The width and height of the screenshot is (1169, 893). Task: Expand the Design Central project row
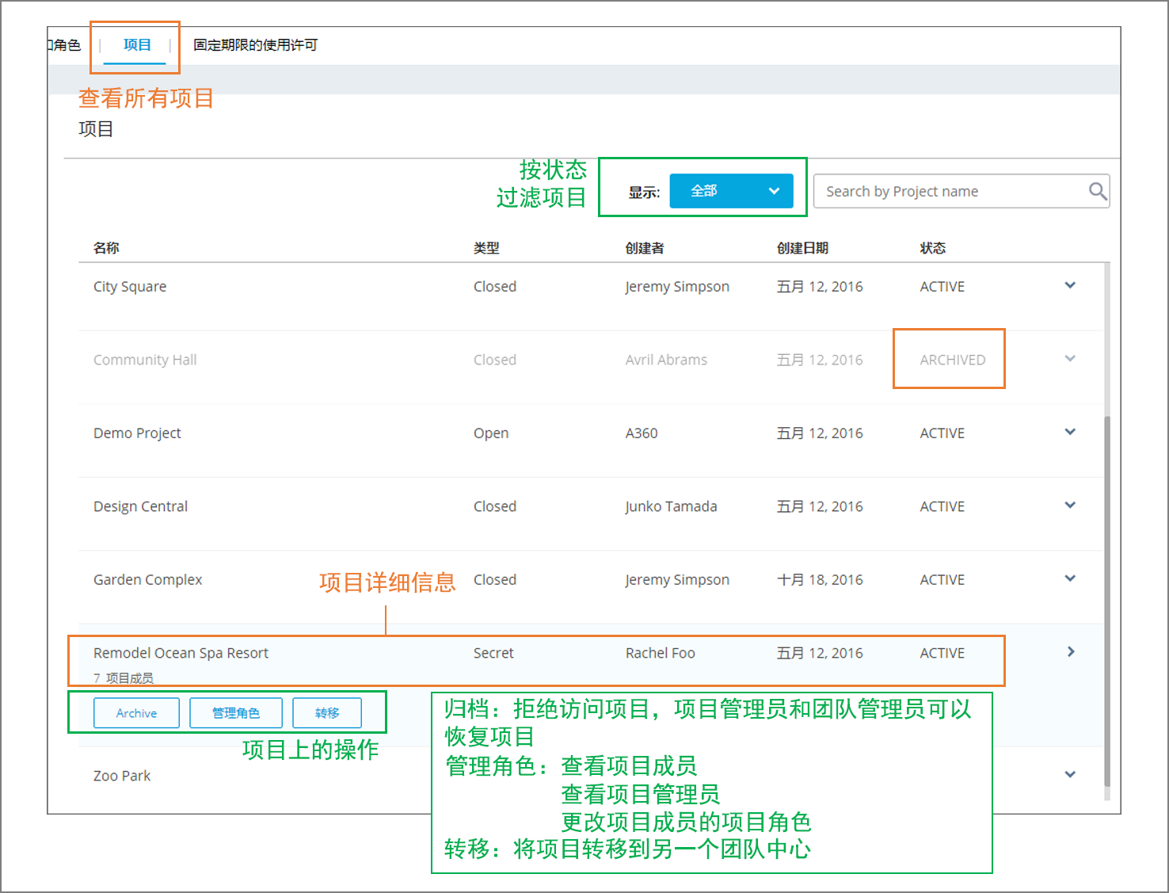1070,505
